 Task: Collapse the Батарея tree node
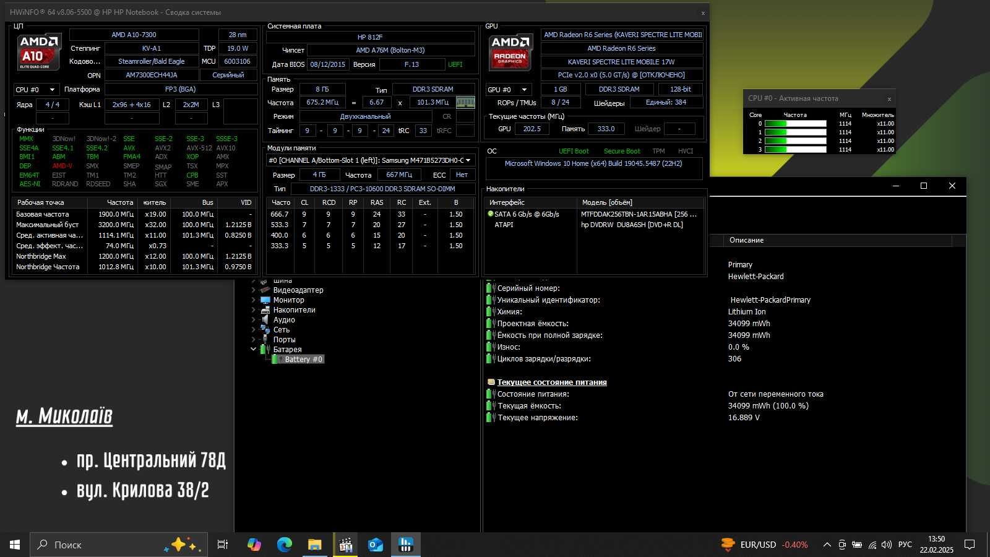tap(253, 349)
